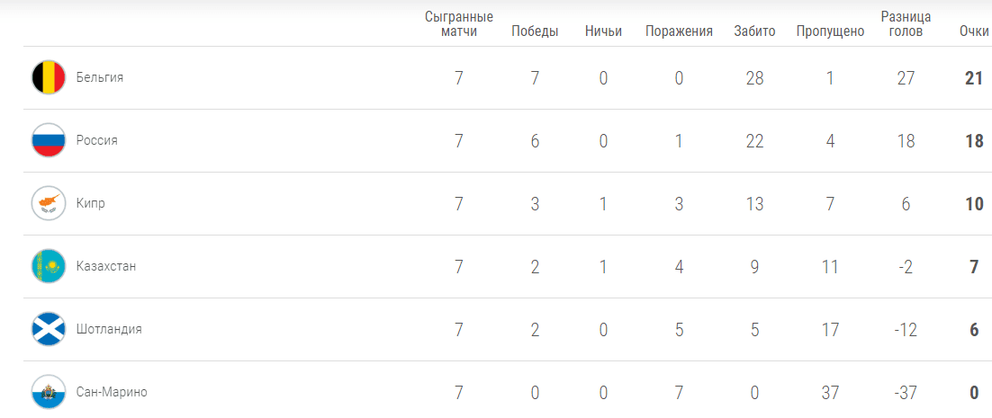
Task: Click the Очки column header
Action: click(974, 31)
